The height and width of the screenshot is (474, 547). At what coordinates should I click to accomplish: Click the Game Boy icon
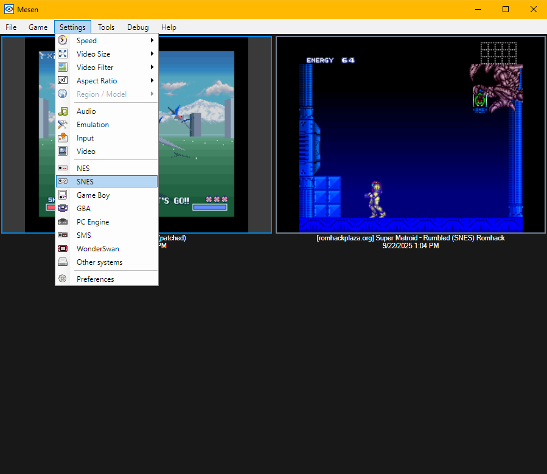click(x=63, y=195)
